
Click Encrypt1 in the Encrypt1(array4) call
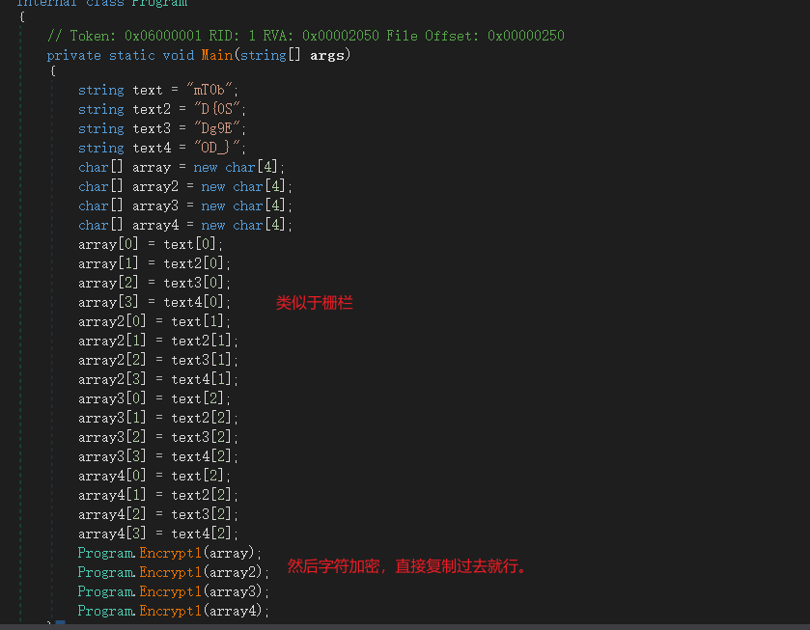click(x=171, y=611)
